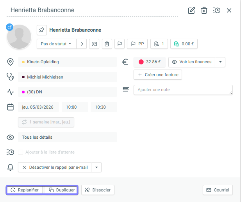Image resolution: width=241 pixels, height=202 pixels.
Task: Click Replanifier
Action: [x=25, y=190]
